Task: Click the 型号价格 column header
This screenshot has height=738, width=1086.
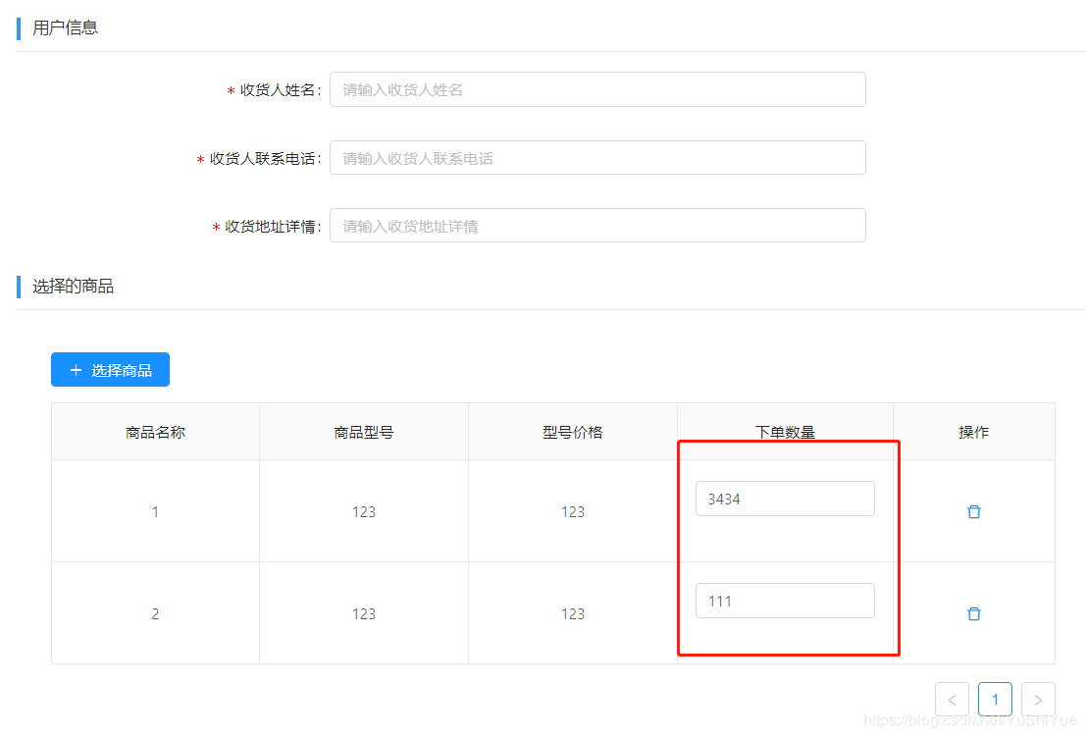Action: [x=573, y=432]
